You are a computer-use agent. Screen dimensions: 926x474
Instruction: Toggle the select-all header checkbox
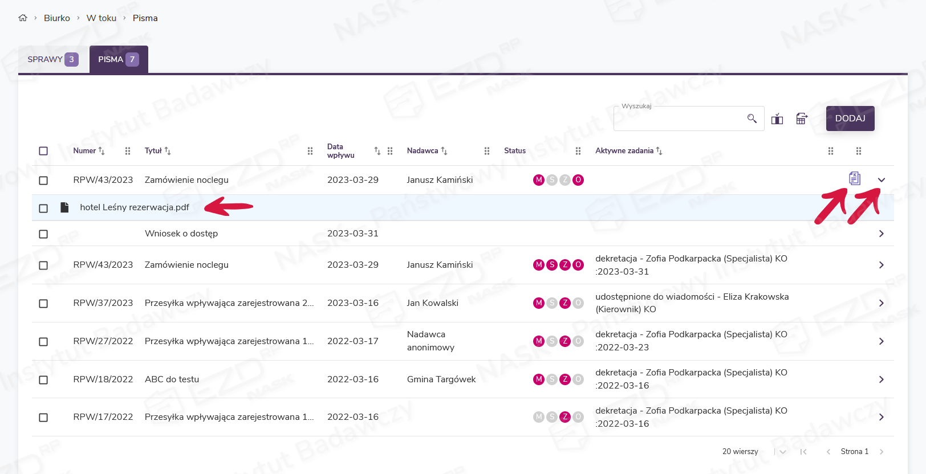43,151
